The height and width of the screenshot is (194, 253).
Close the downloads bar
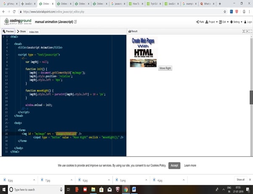(x=250, y=180)
